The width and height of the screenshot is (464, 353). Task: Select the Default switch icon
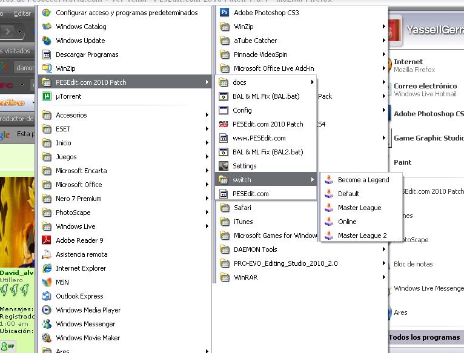[x=329, y=194]
